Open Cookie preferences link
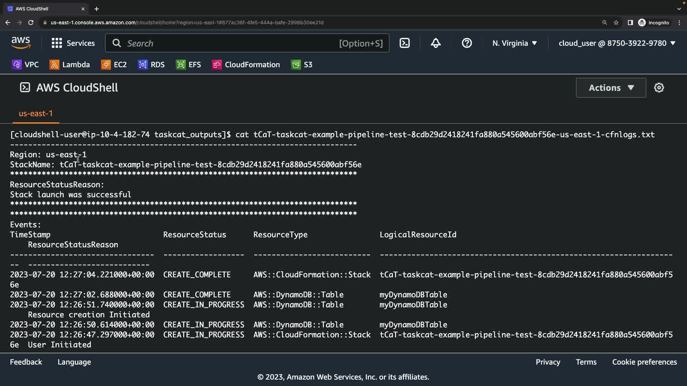The width and height of the screenshot is (687, 386). pos(644,362)
